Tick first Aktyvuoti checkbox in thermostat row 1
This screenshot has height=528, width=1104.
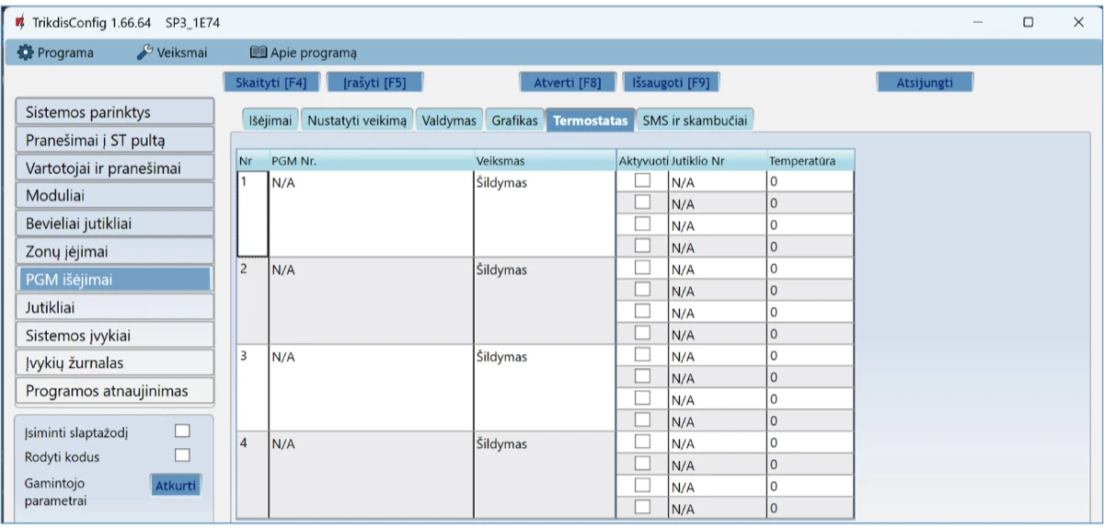pyautogui.click(x=642, y=182)
